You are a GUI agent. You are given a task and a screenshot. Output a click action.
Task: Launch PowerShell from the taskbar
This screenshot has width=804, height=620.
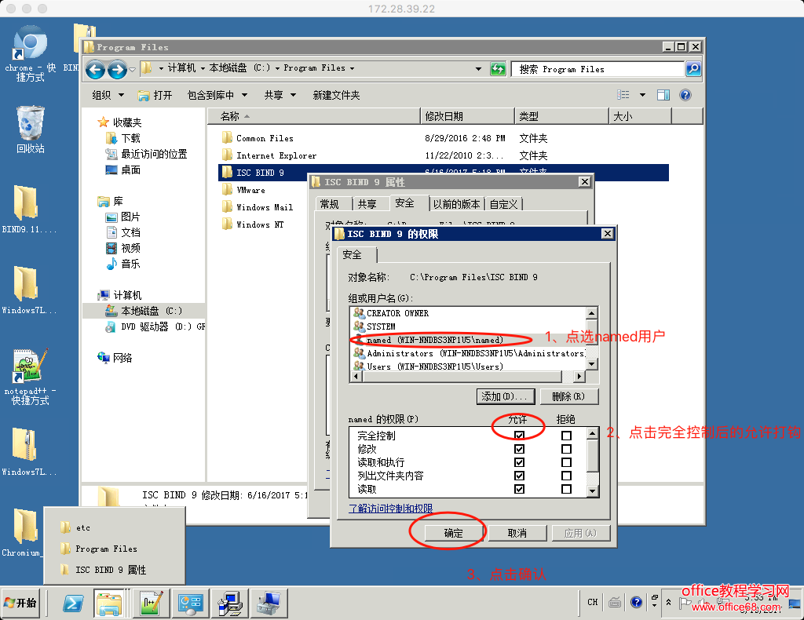(73, 604)
